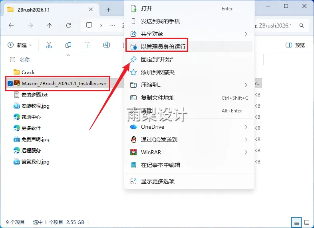Click the 远程服务 shortcut icon
The image size is (314, 228).
[17, 150]
